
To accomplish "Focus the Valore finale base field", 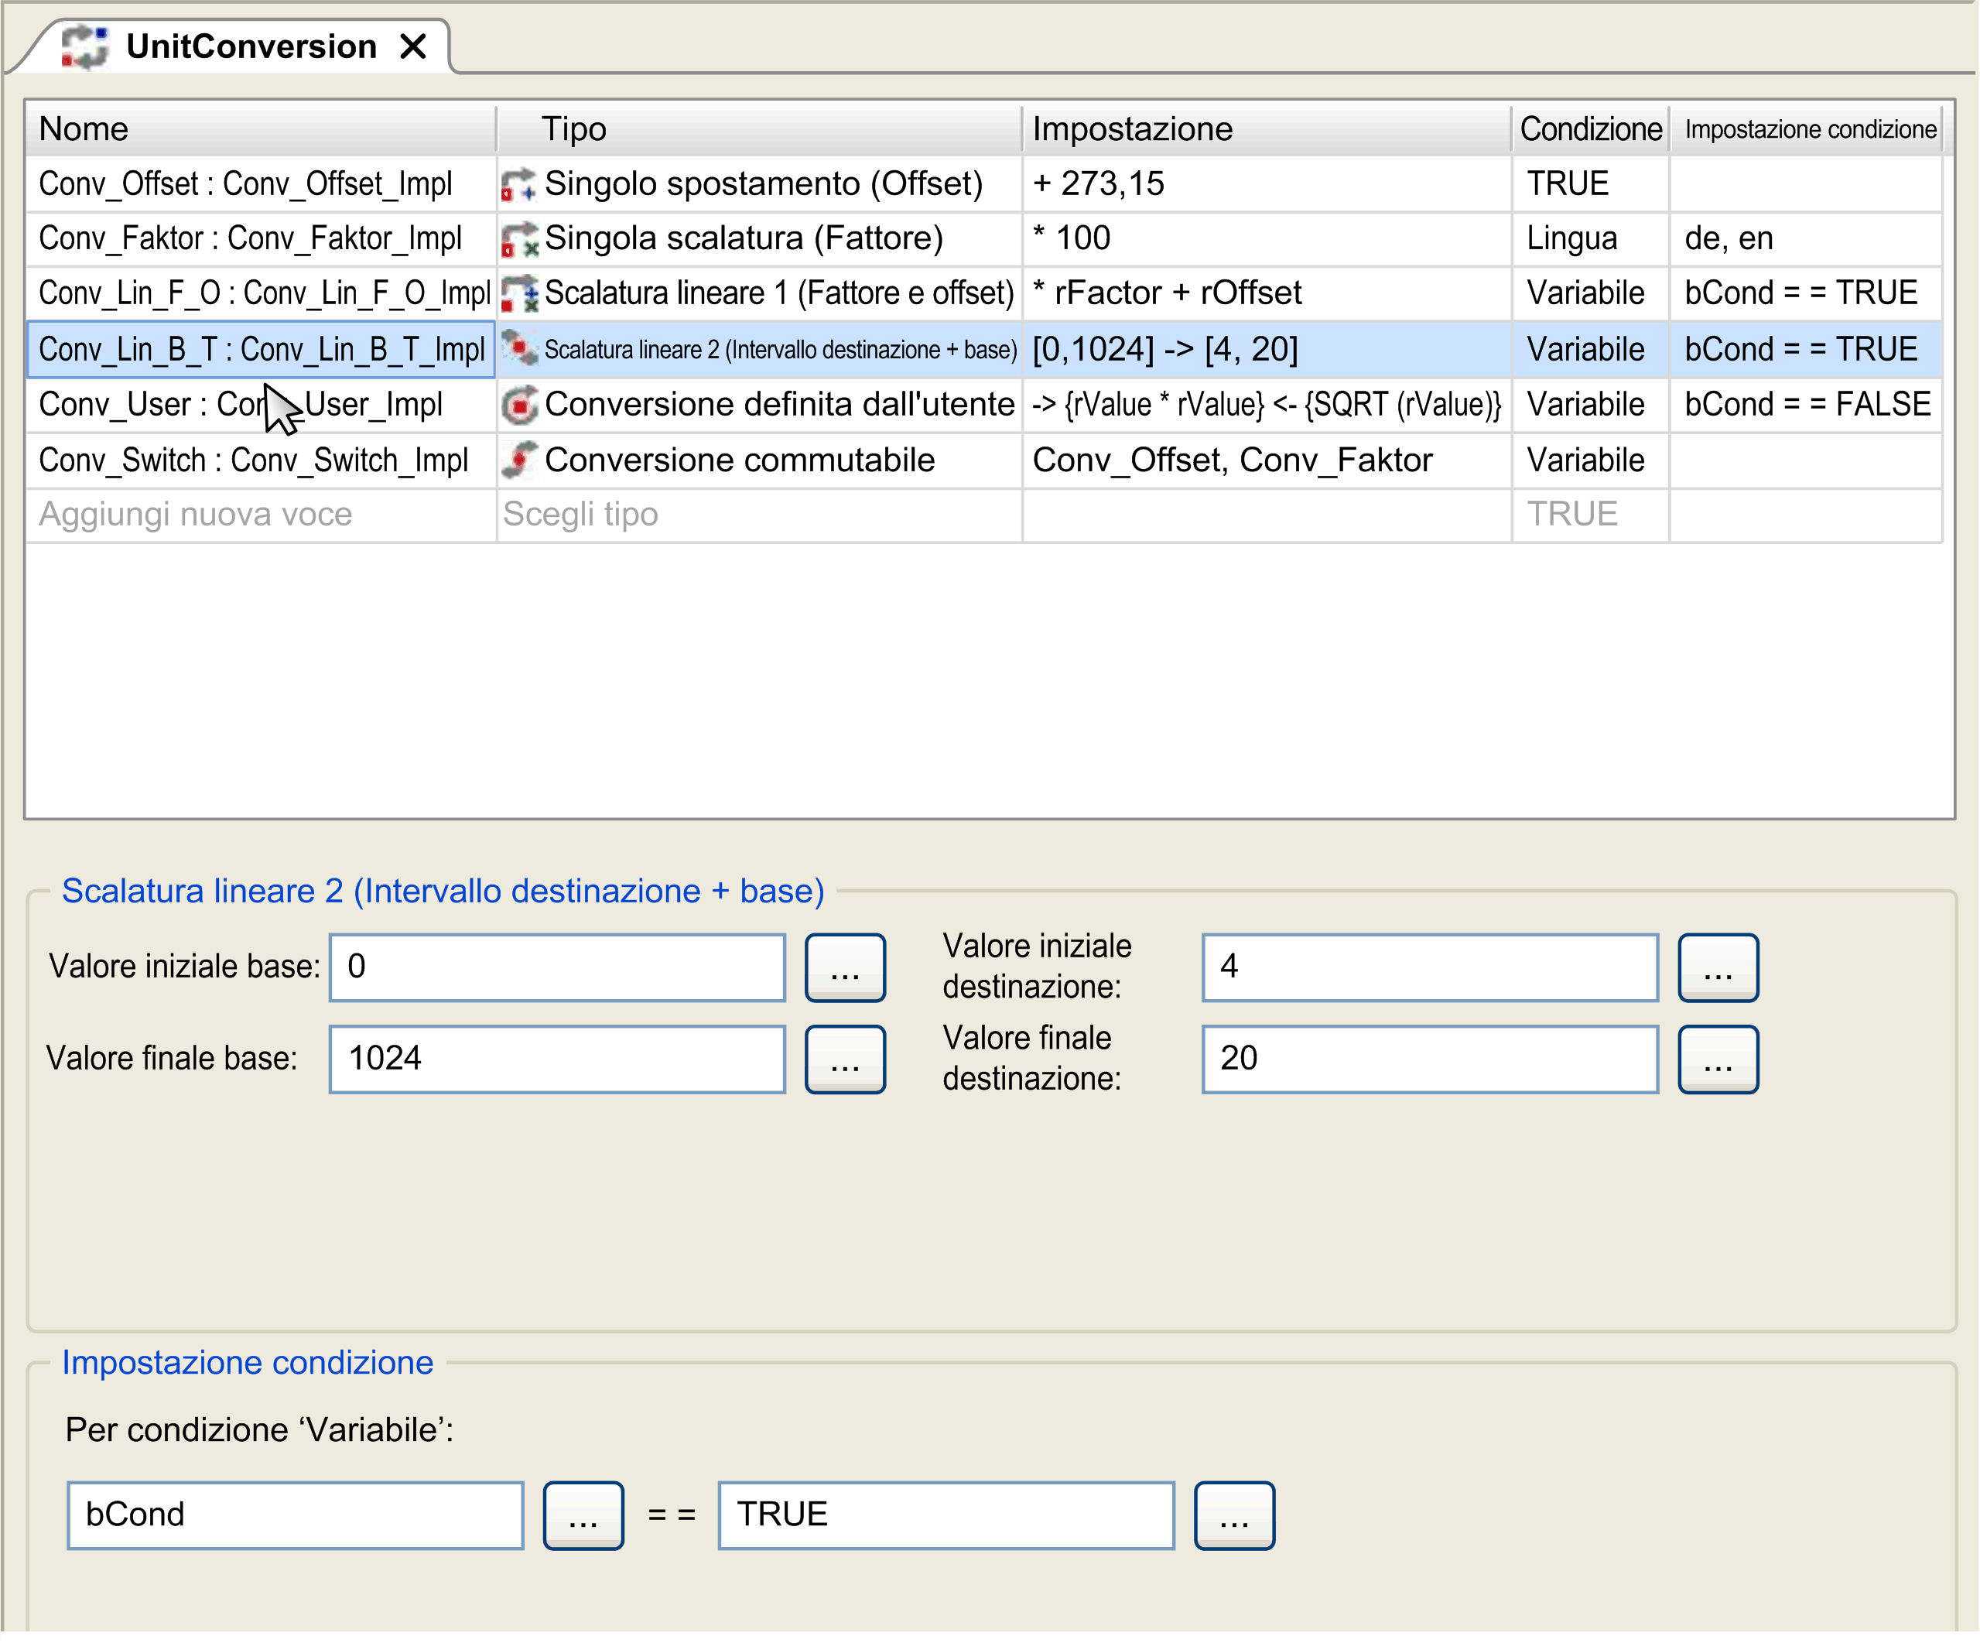I will (x=557, y=1059).
